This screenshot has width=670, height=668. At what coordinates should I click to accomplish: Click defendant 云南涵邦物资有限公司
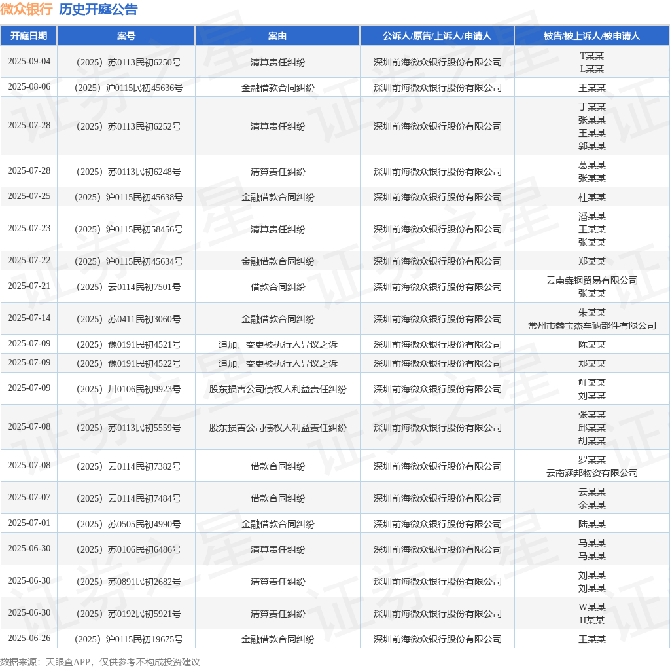pyautogui.click(x=591, y=473)
